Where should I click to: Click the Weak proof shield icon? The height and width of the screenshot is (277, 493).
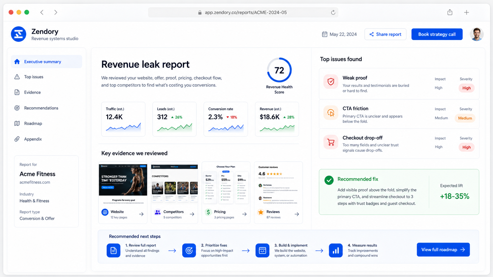[331, 82]
